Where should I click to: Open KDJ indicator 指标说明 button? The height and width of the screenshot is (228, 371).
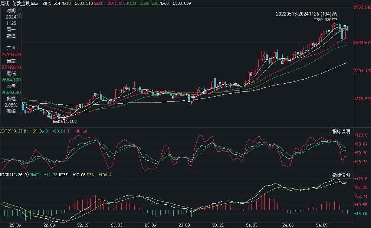[x=341, y=131]
